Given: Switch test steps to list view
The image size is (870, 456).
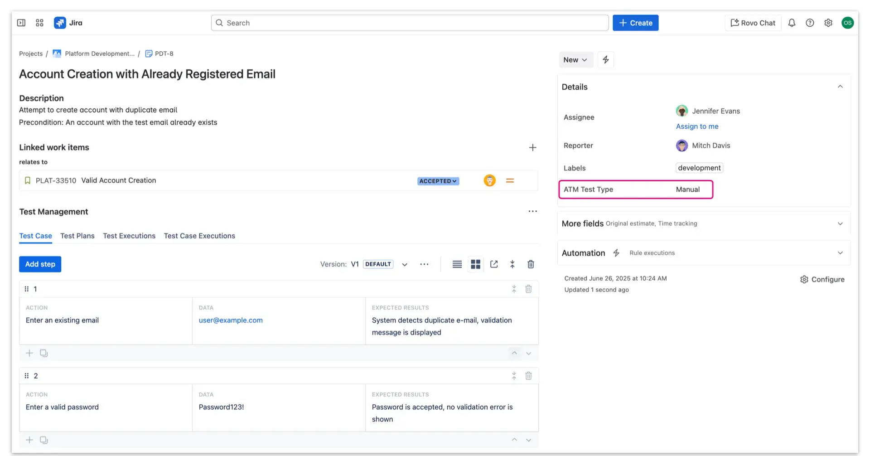Looking at the screenshot, I should click(457, 264).
